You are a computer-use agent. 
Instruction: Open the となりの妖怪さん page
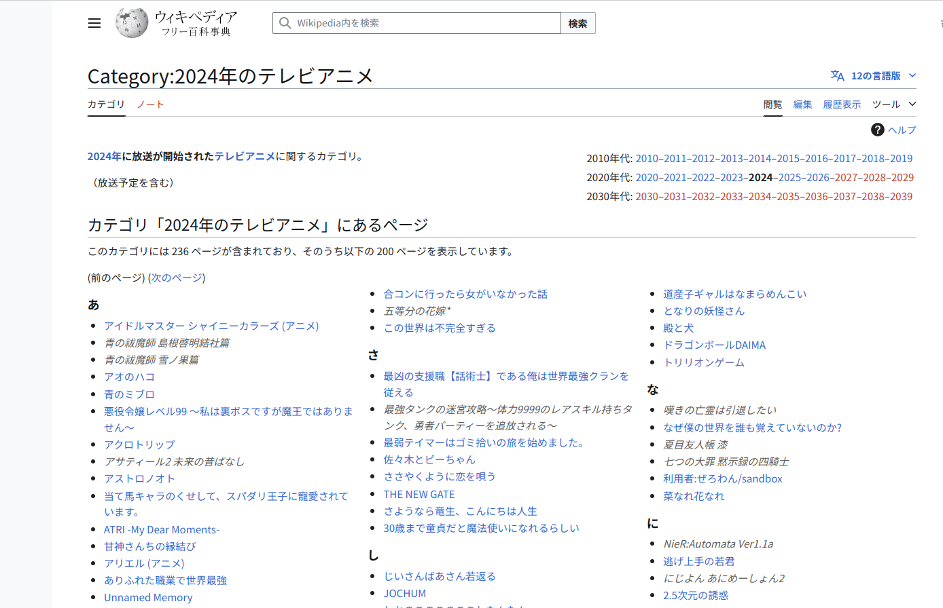pos(704,311)
